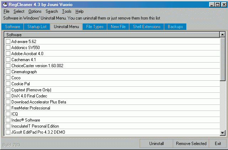228x150 pixels.
Task: Open the File menu
Action: point(6,11)
